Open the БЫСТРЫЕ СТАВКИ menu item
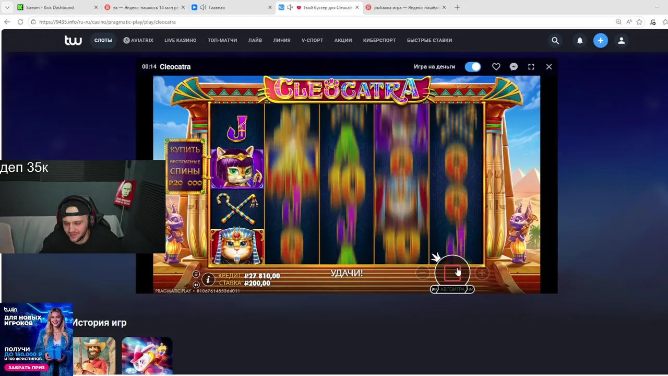This screenshot has height=376, width=668. [430, 40]
